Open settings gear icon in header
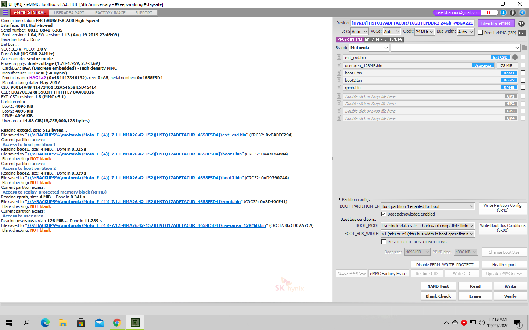The width and height of the screenshot is (529, 330). tap(522, 12)
